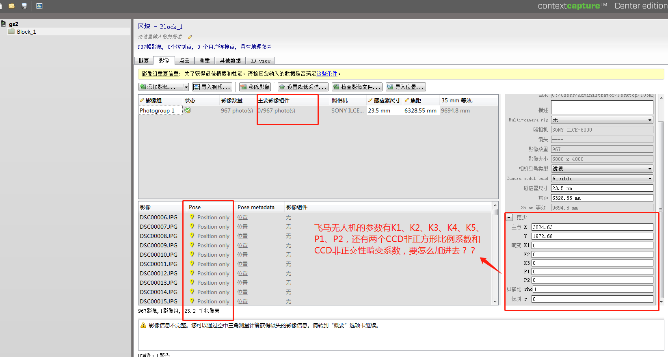Open the Multi-camera rig dropdown
Screen dimensions: 668x357
pos(602,120)
